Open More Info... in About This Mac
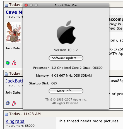This screenshot has height=129, width=123. [x=66, y=91]
